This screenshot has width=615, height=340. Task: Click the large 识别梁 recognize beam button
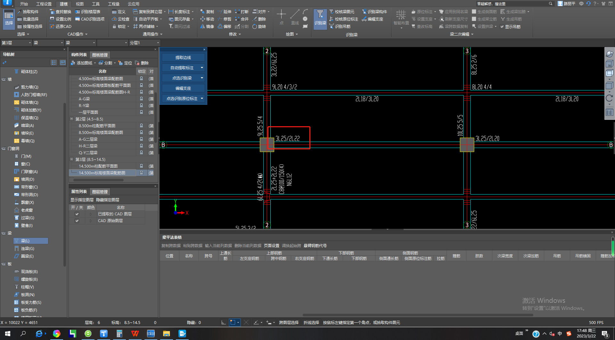pyautogui.click(x=320, y=19)
